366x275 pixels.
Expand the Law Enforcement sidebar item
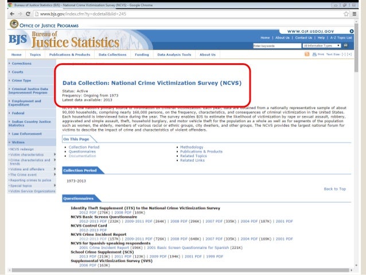26,134
